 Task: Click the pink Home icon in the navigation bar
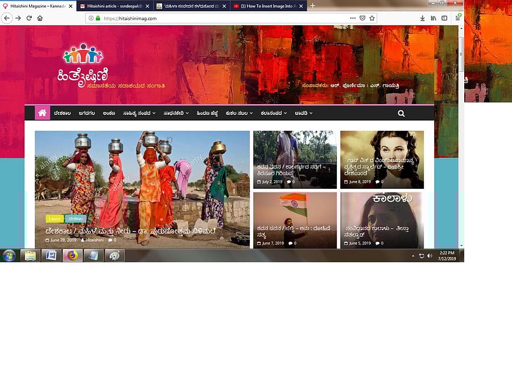tap(42, 113)
